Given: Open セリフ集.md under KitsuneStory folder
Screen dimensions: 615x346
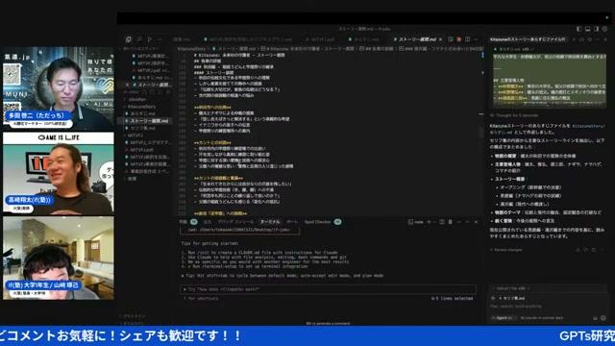Looking at the screenshot, I should click(143, 128).
